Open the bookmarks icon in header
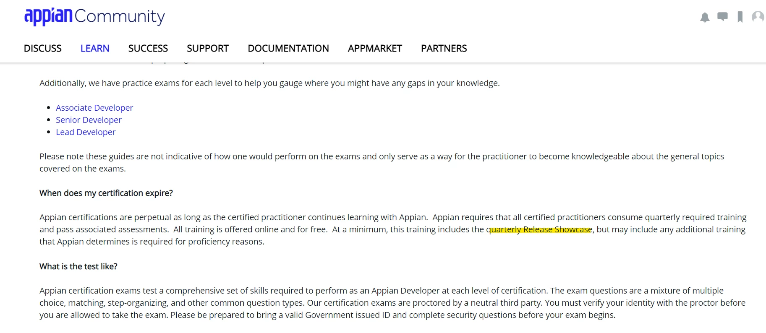Viewport: 766px width, 333px height. coord(740,17)
